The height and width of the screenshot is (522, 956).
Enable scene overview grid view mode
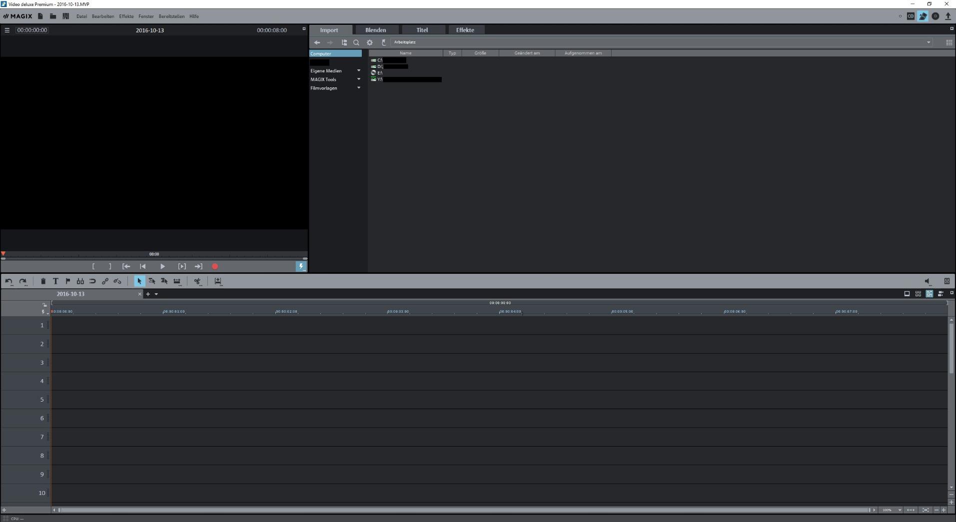(918, 294)
